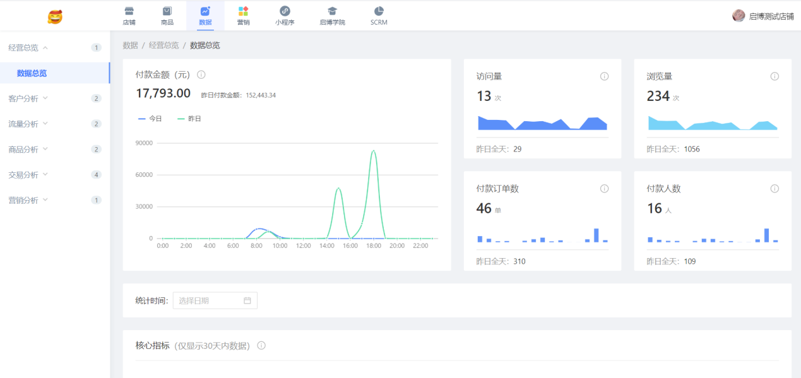Click the info icon on 浏览量 card
801x378 pixels.
(774, 76)
